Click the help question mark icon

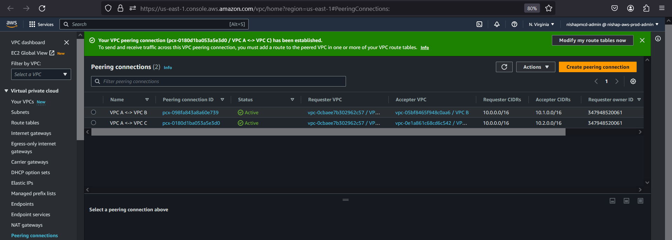coord(514,24)
